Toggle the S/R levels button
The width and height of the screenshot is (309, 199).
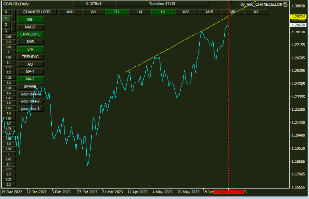coord(30,49)
